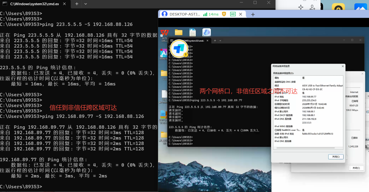
Task: Click 关闭(O) in the status window behind
Action: (x=356, y=168)
